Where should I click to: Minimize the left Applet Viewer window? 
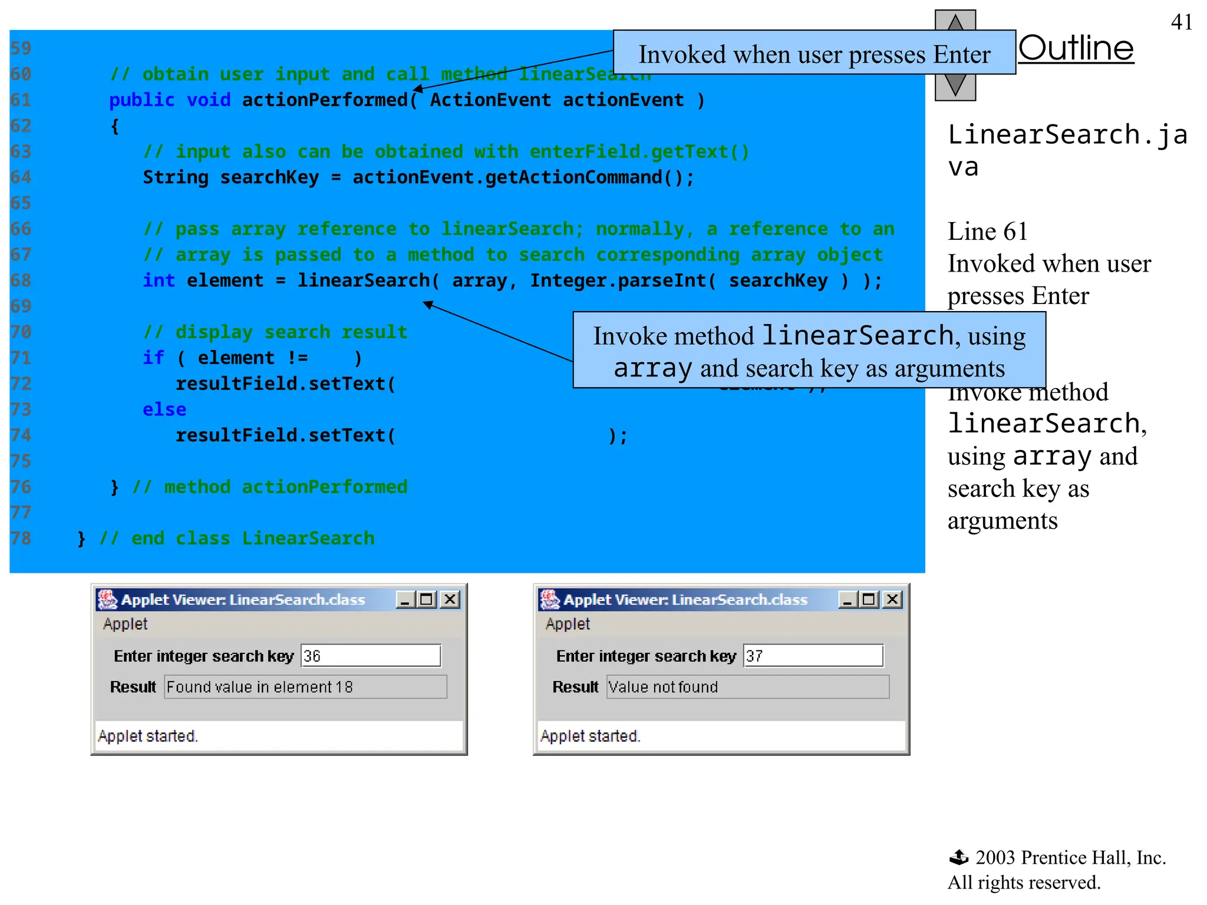coord(405,600)
